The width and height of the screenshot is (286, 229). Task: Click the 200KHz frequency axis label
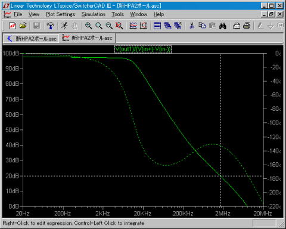click(x=183, y=213)
